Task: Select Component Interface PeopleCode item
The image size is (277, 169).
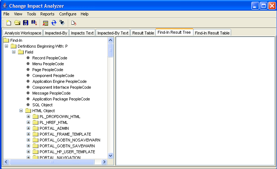Action: (62, 87)
